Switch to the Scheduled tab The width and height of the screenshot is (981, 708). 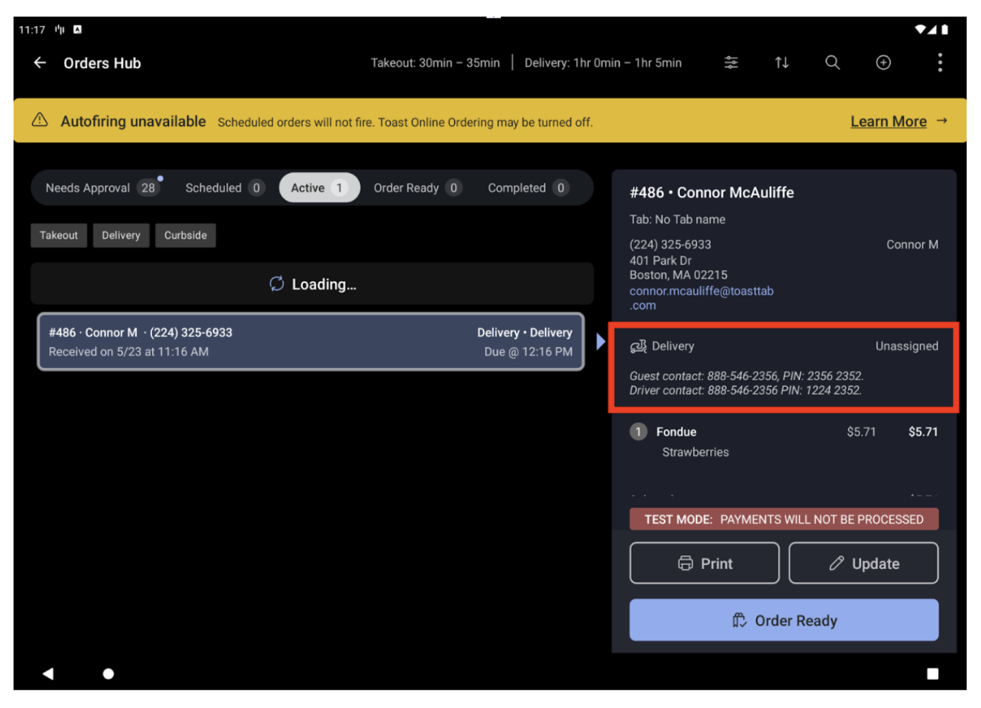[224, 188]
